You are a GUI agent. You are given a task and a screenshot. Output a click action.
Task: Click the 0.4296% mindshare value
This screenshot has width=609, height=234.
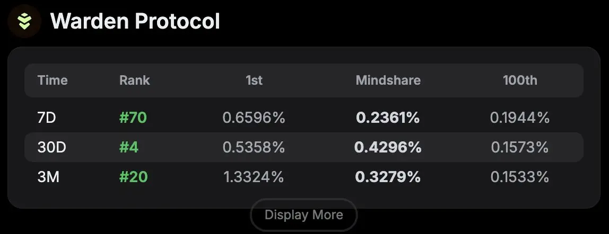click(388, 147)
